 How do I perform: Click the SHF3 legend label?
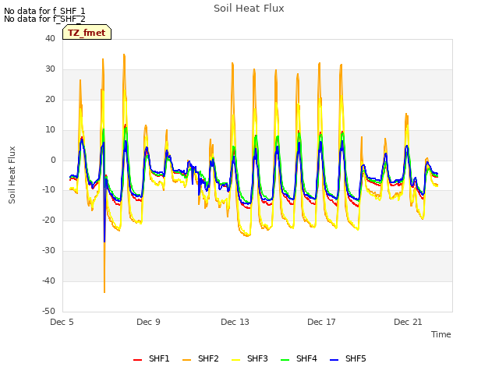(257, 358)
